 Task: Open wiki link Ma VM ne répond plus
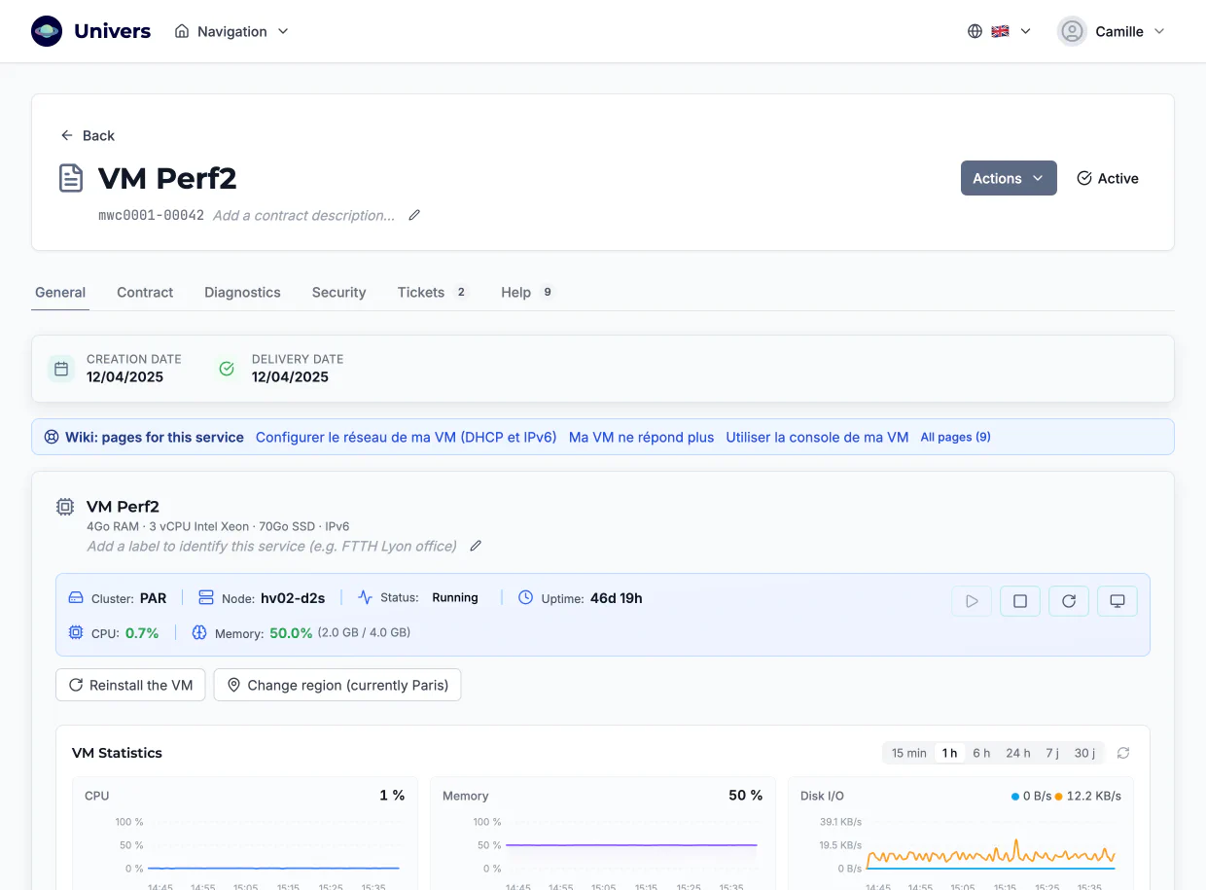(x=641, y=437)
